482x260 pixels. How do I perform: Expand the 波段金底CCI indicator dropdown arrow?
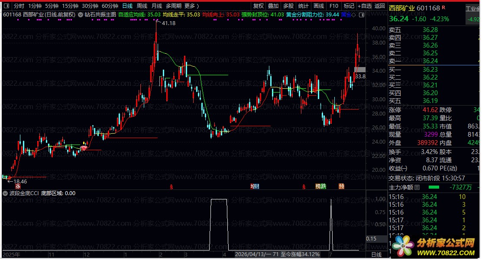click(x=5, y=193)
